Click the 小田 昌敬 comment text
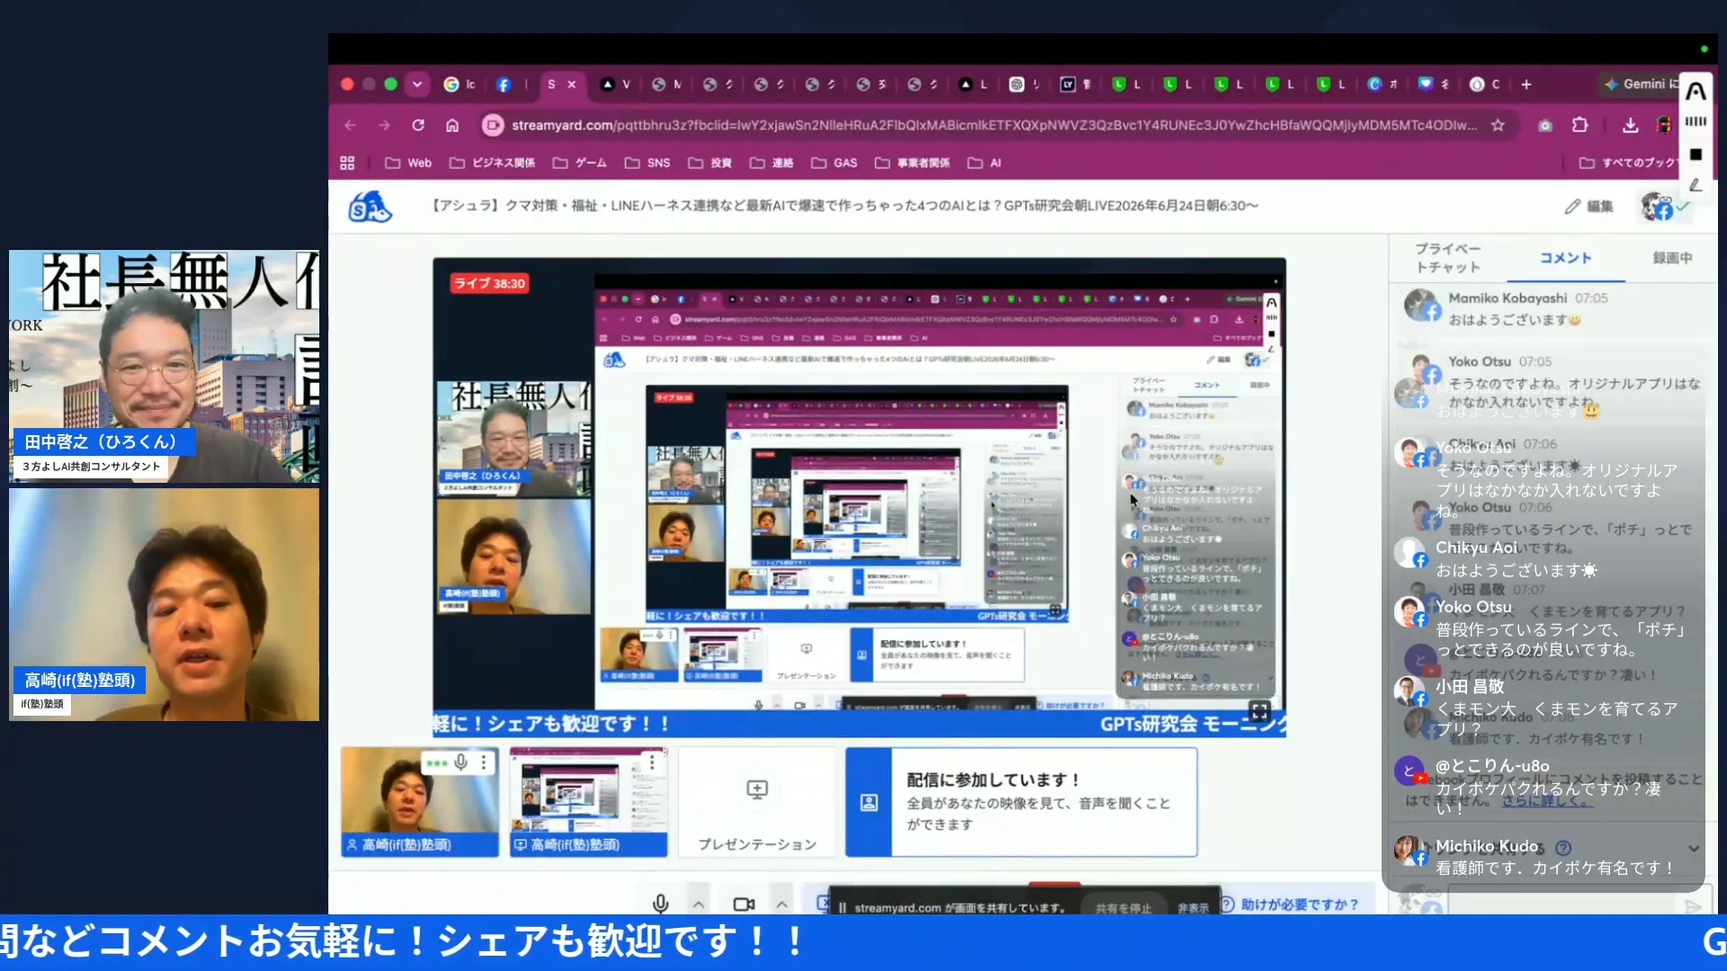The height and width of the screenshot is (971, 1727). [x=1556, y=718]
